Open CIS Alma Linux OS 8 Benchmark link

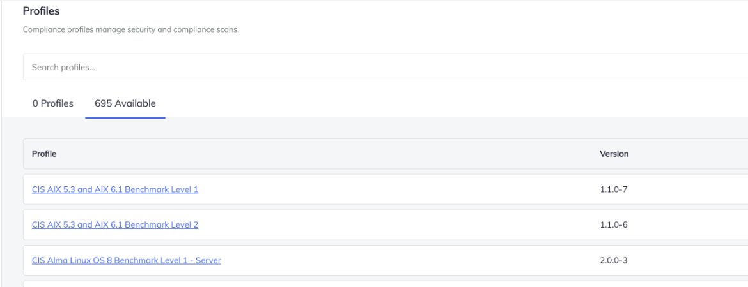point(127,260)
